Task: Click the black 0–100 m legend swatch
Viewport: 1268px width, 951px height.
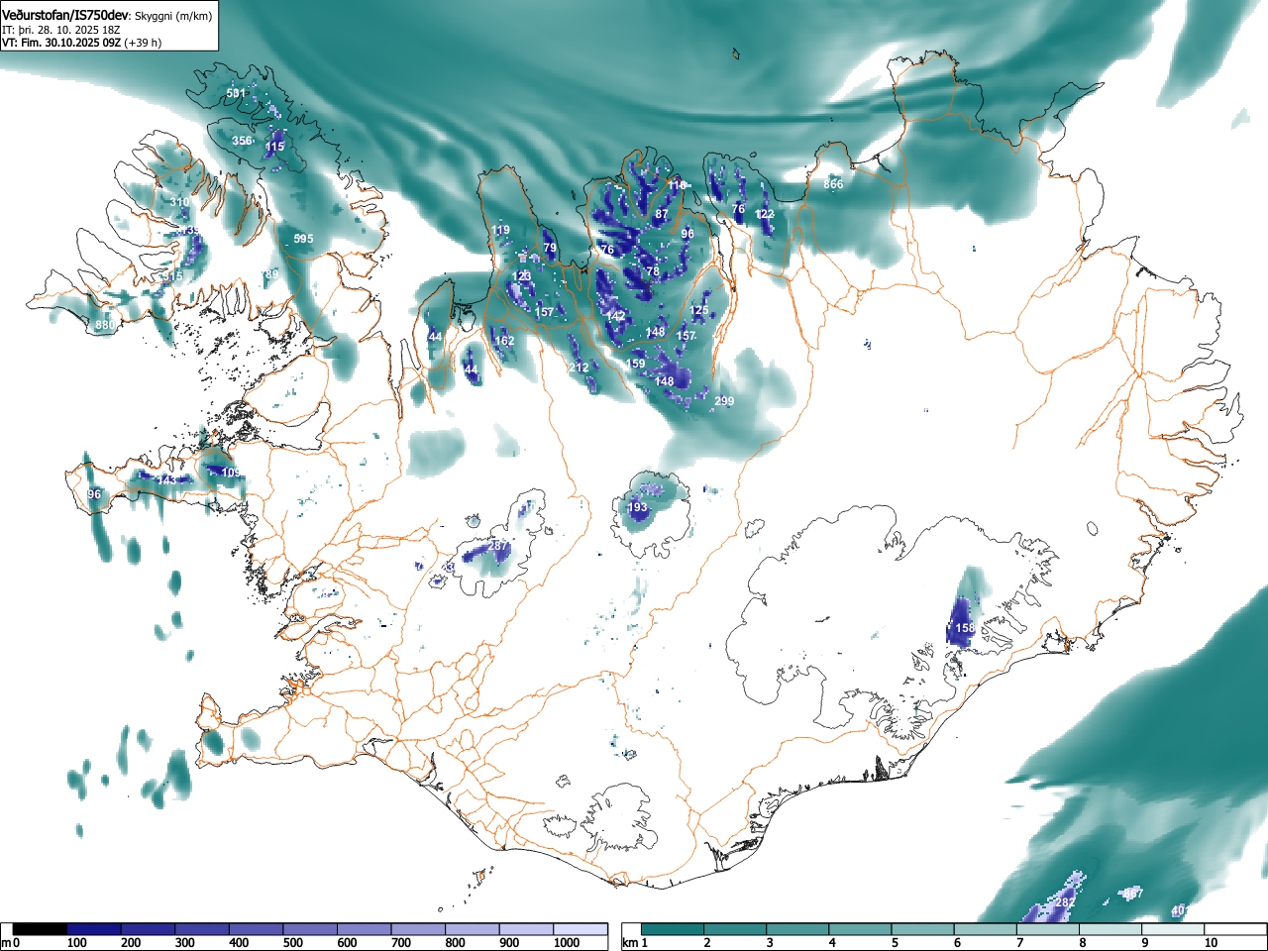Action: (41, 929)
